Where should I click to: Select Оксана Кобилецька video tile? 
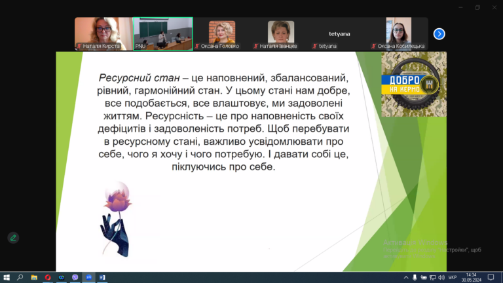tap(398, 33)
